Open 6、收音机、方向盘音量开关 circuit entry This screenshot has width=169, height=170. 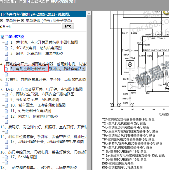43,80
